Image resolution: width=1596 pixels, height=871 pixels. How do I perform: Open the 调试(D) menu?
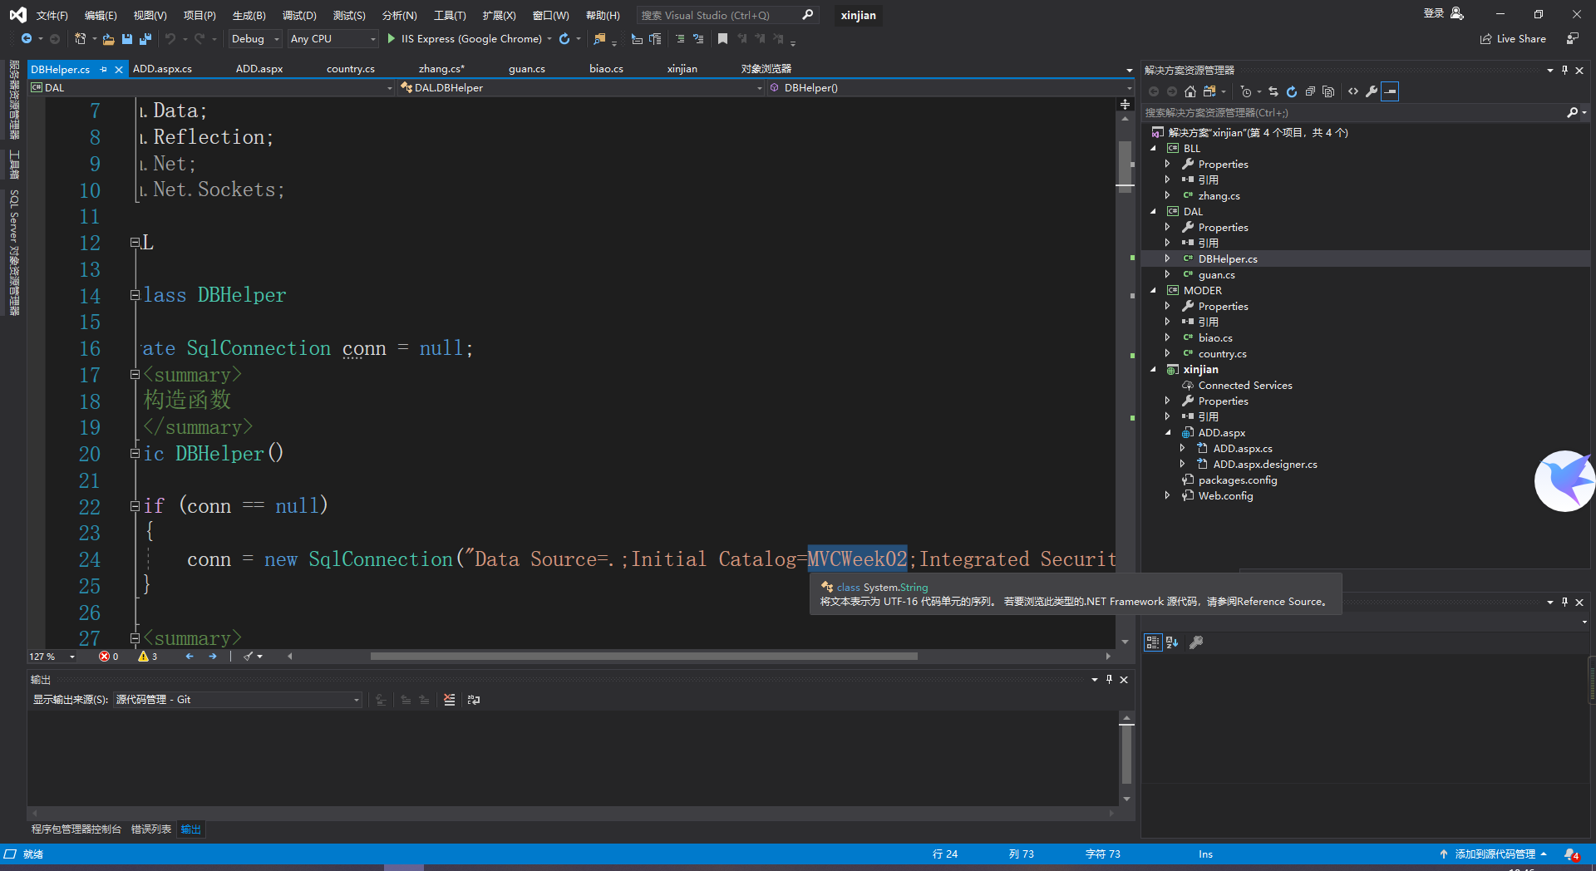299,16
